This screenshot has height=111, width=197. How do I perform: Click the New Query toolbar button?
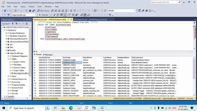(43, 11)
